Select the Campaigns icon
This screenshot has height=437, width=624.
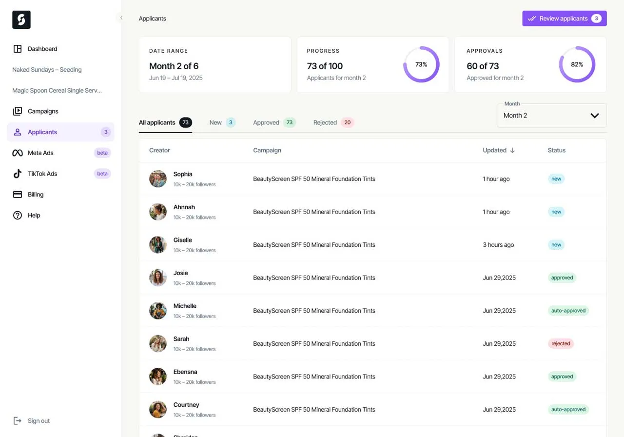click(17, 111)
